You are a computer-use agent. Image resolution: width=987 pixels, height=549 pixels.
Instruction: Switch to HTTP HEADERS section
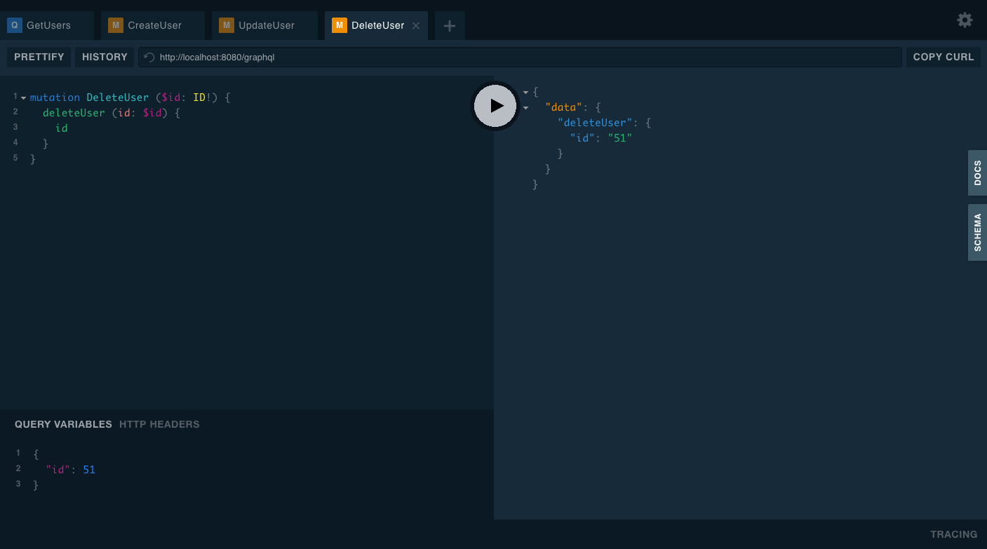[159, 424]
